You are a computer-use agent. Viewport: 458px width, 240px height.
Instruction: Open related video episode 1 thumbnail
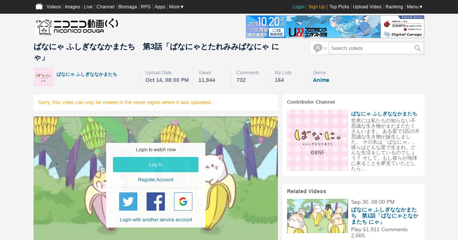[318, 216]
